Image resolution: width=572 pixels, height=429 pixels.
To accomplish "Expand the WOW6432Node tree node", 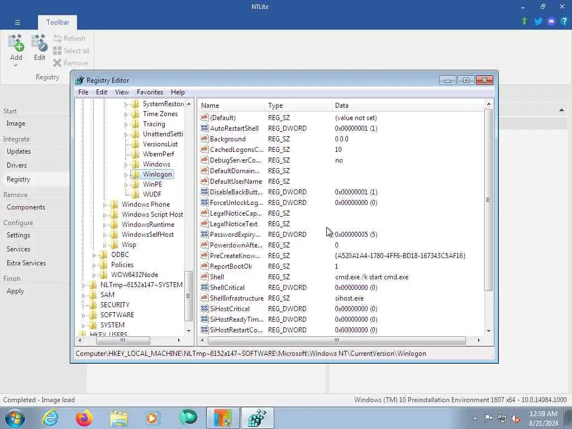I will (94, 275).
